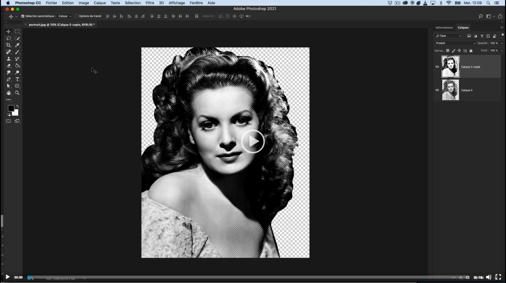Select the Pen tool
Viewport: 506px width, 283px height.
pyautogui.click(x=8, y=79)
